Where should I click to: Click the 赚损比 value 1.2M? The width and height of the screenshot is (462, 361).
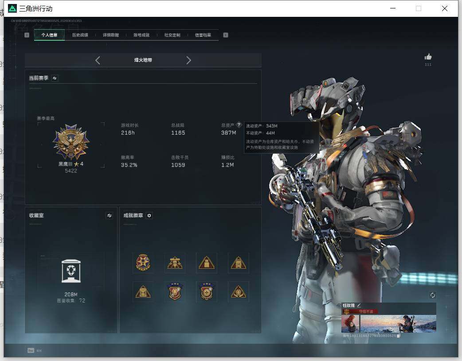pyautogui.click(x=227, y=165)
